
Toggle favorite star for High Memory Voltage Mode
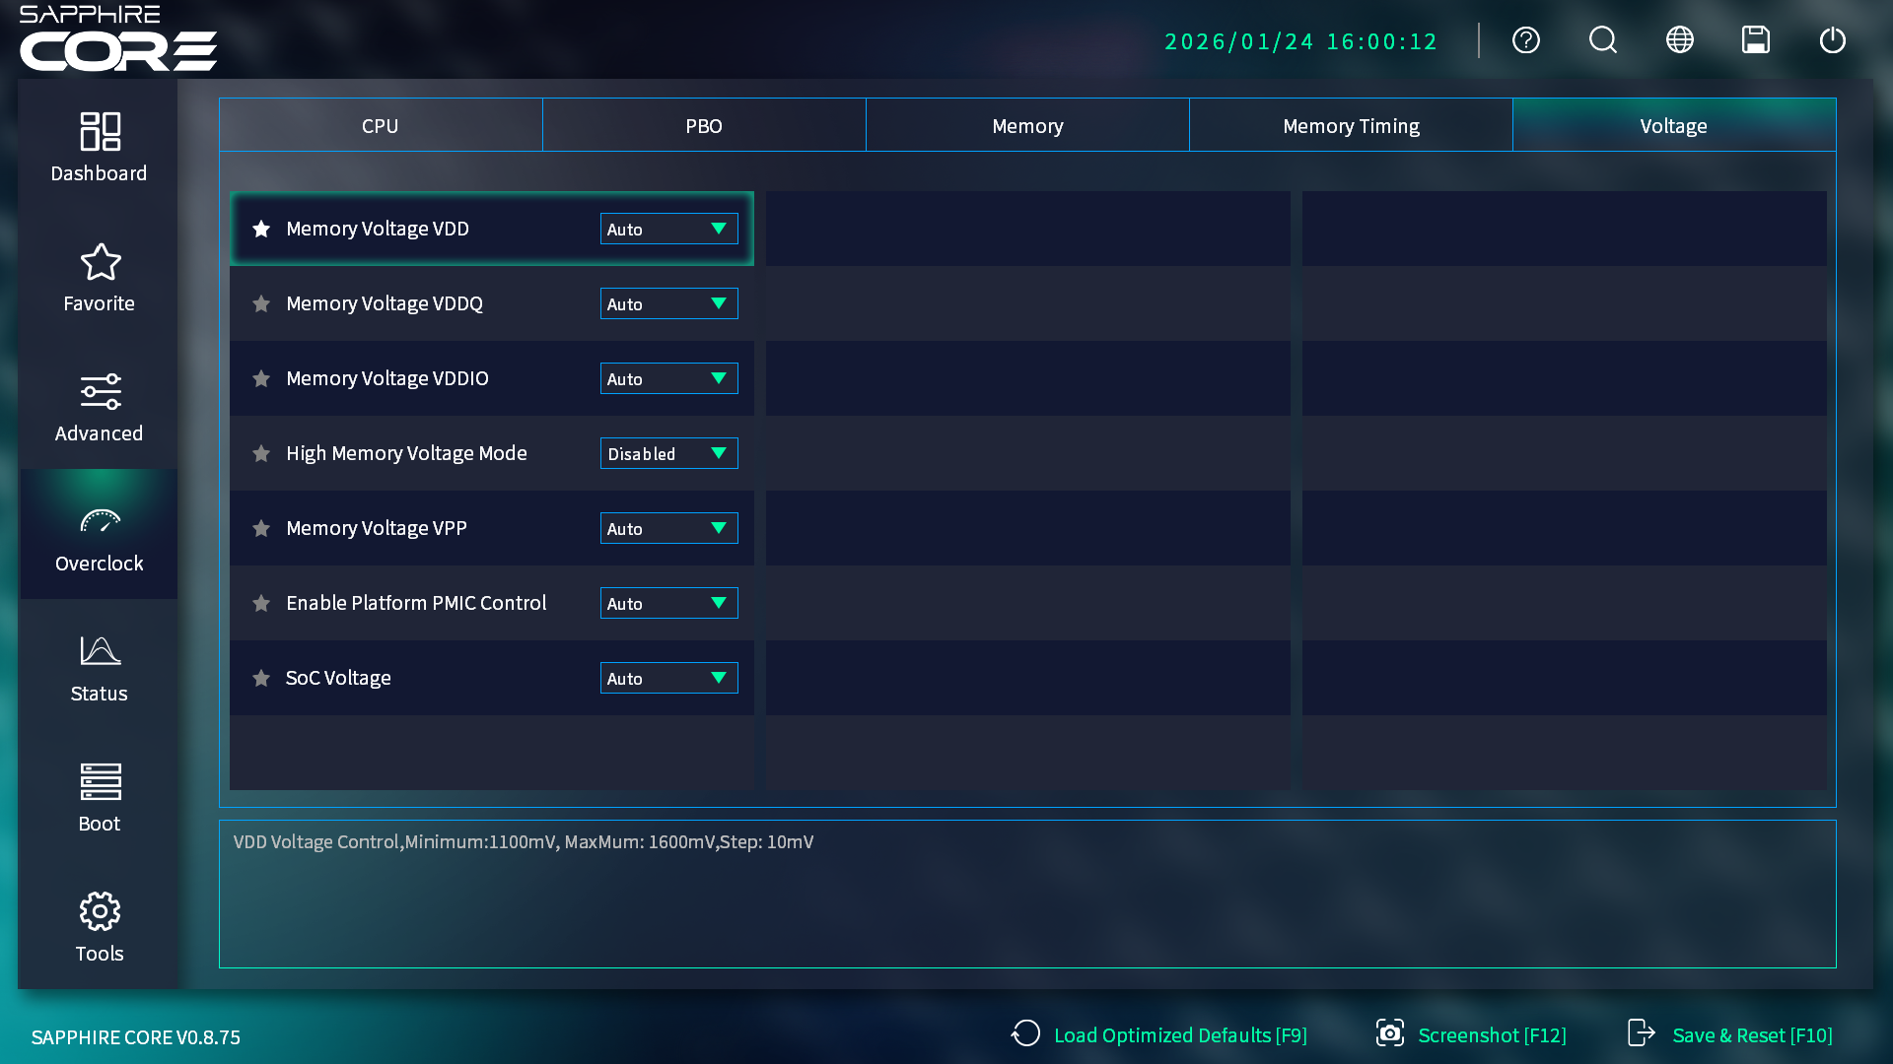[261, 453]
